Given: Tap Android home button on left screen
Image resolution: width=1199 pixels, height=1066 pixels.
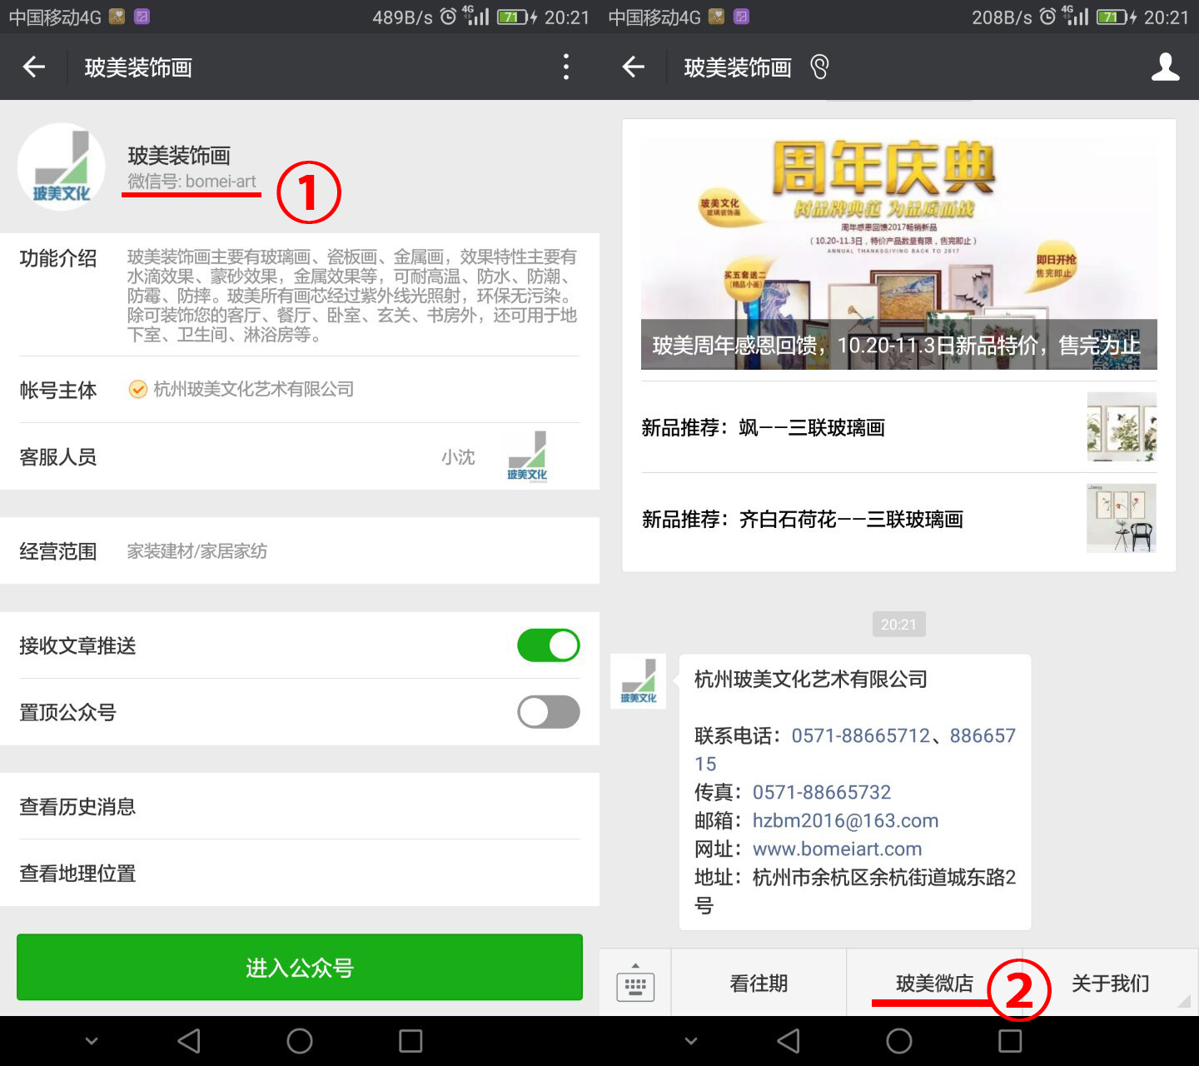Looking at the screenshot, I should [x=300, y=1041].
